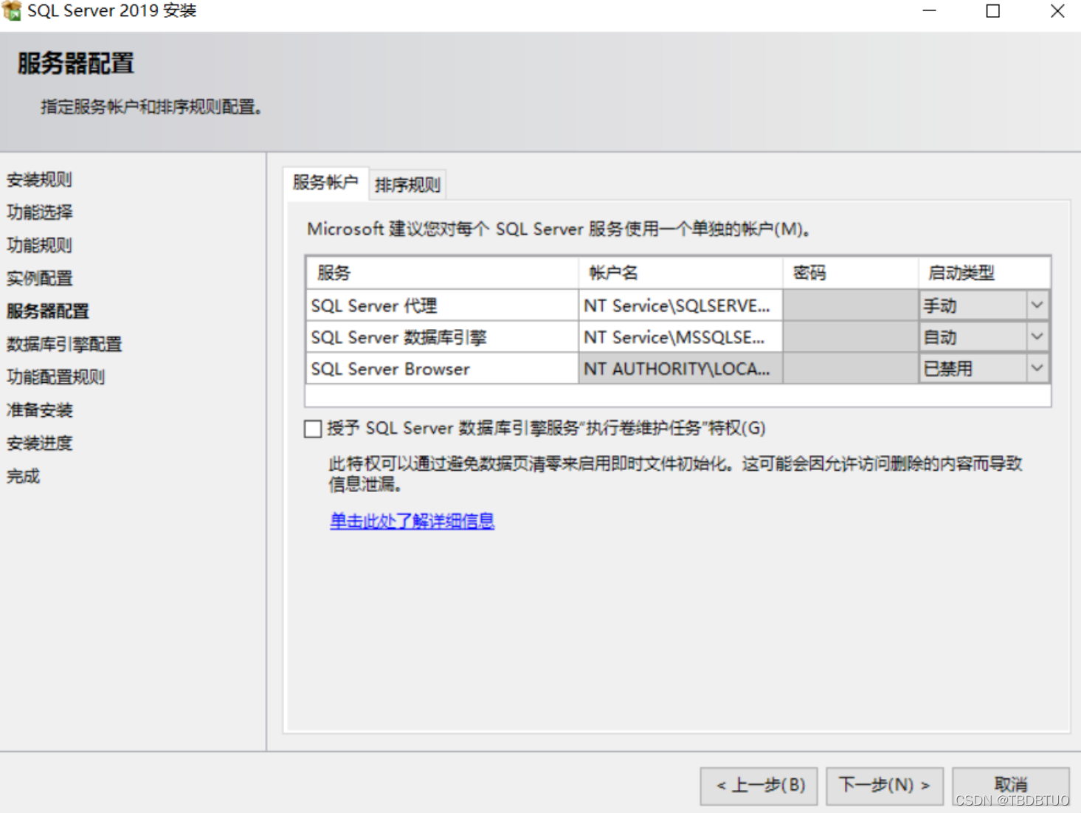This screenshot has height=813, width=1081.
Task: Expand startup type dropdown for SQL Server 代理
Action: (x=1038, y=305)
